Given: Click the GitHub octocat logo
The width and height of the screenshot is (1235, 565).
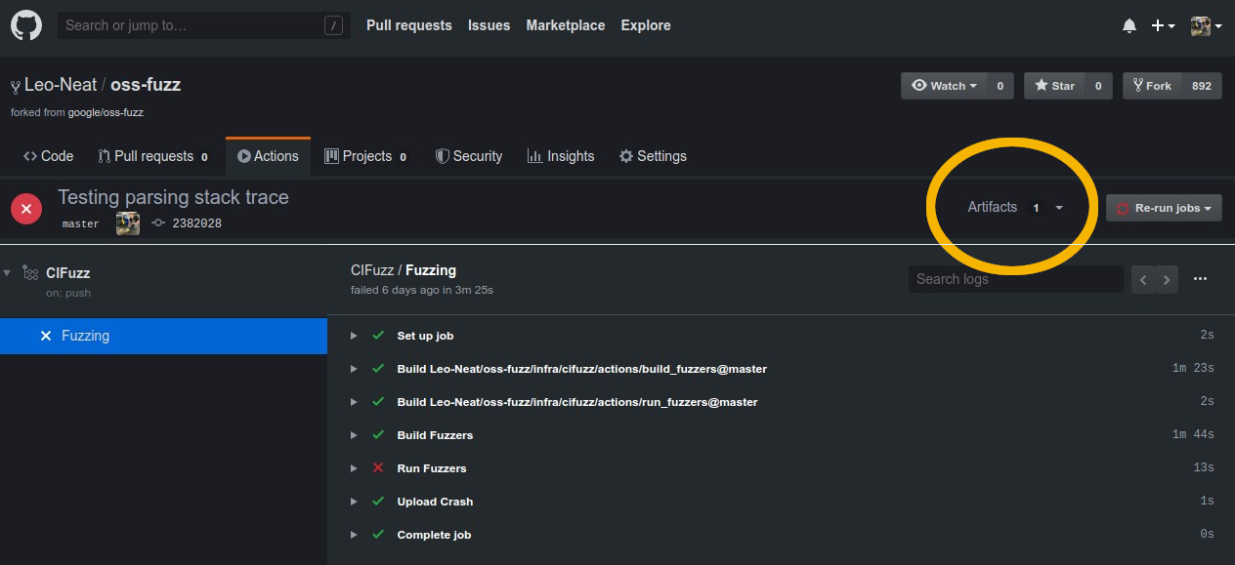Looking at the screenshot, I should [x=26, y=26].
